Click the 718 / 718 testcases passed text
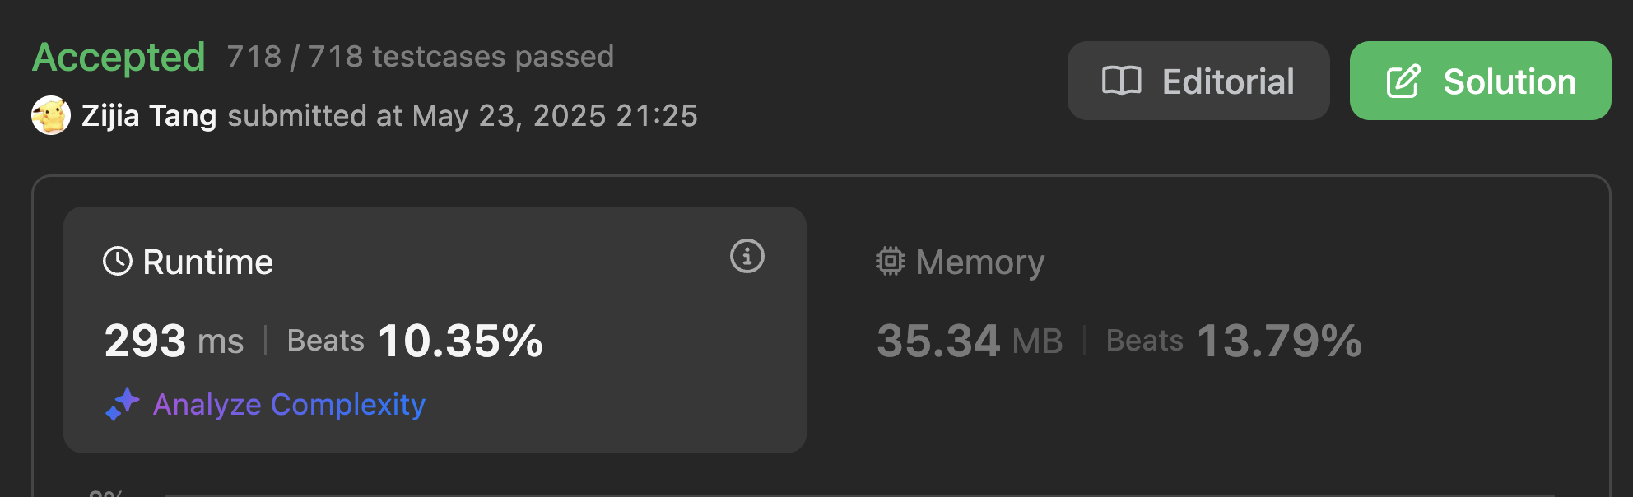 click(x=420, y=57)
